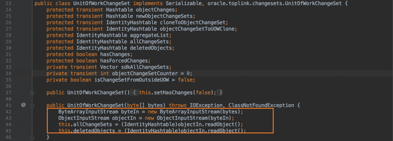
Task: Click line number 34 in the gutter
Action: 8,74
